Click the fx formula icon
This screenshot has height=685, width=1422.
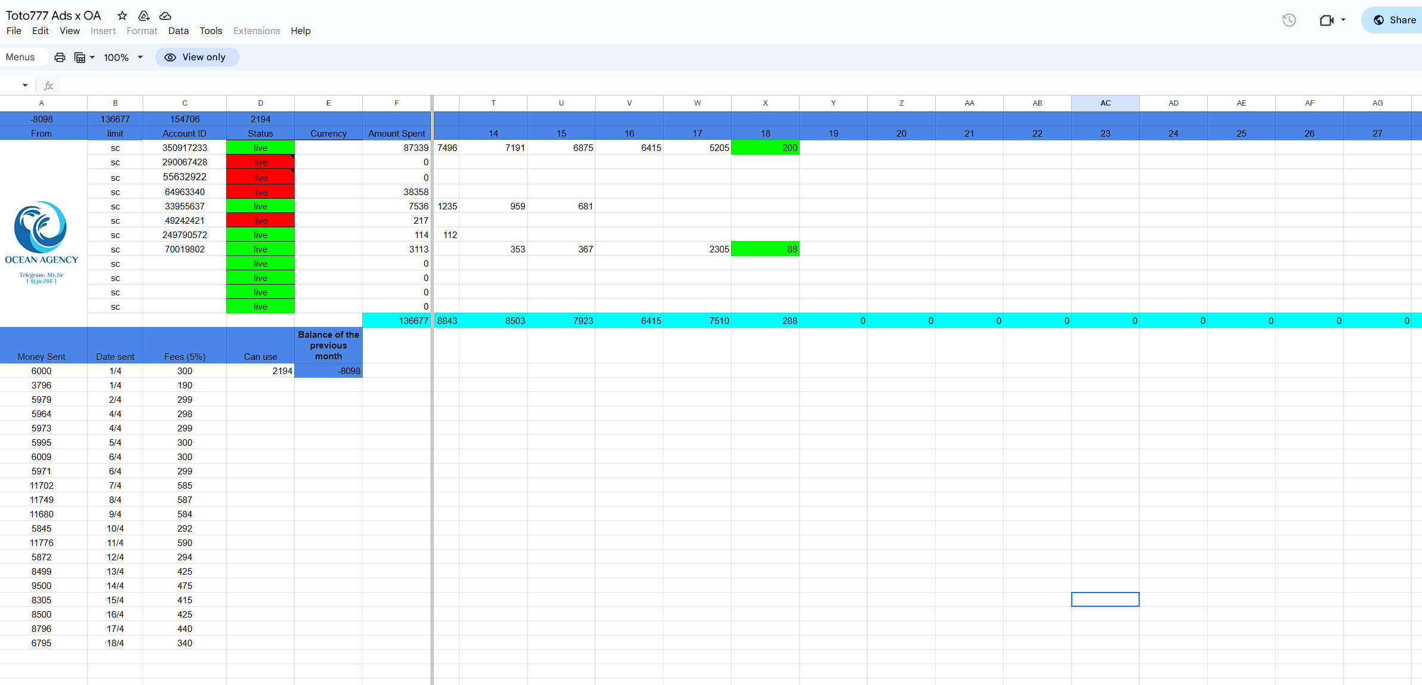[x=49, y=86]
